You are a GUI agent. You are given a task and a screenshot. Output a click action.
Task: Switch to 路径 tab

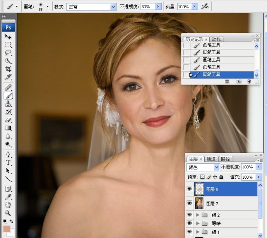(x=226, y=159)
